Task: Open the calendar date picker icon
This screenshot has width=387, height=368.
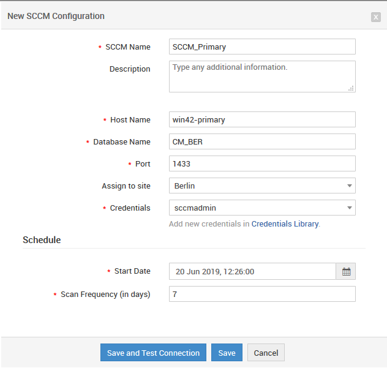Action: click(x=346, y=272)
